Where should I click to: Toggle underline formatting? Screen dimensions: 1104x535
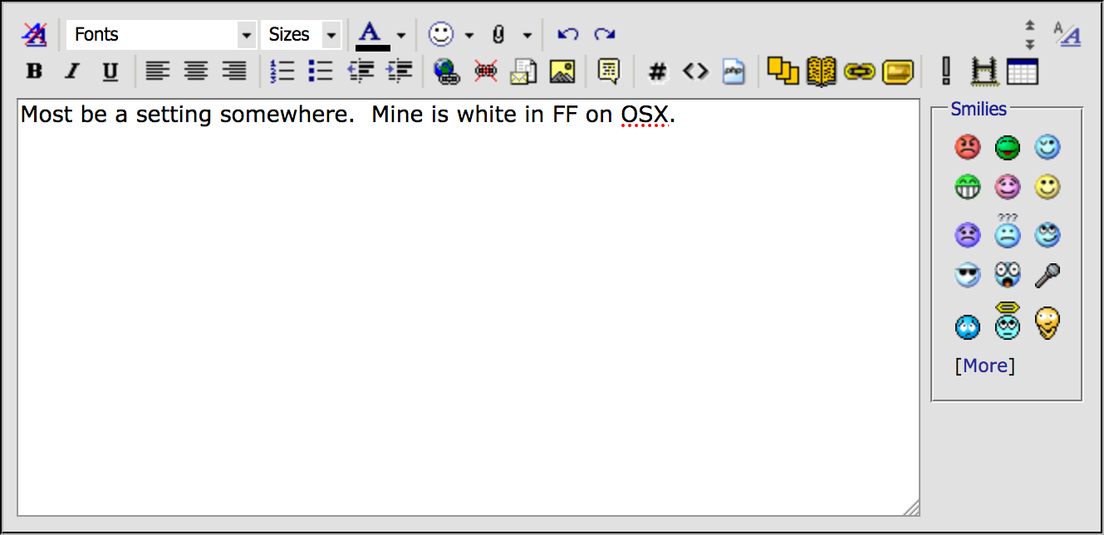tap(110, 71)
